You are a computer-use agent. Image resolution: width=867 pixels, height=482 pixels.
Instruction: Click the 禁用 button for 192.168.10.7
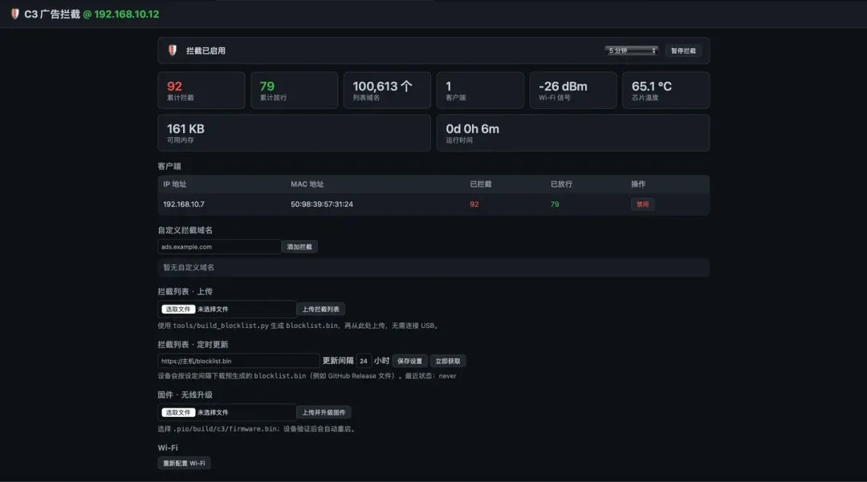pos(642,205)
